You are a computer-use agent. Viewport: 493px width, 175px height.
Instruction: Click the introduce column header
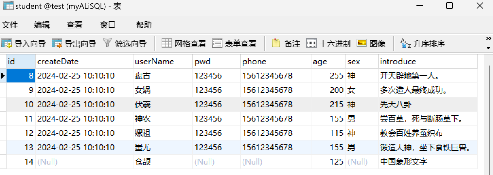click(x=398, y=62)
